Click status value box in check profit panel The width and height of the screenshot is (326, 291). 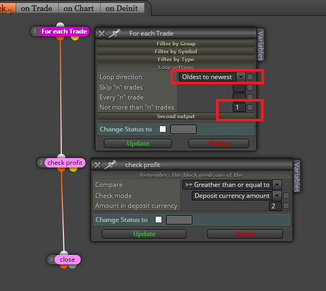tap(179, 220)
